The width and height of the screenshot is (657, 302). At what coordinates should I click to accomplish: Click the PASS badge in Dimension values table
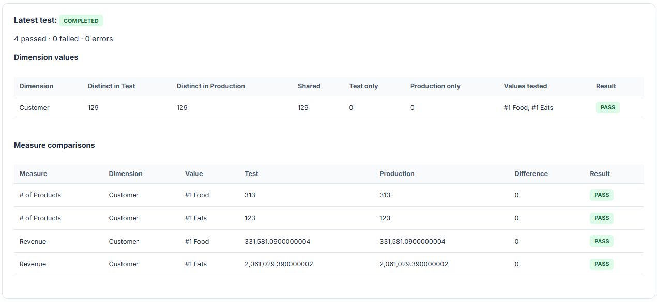tap(608, 107)
